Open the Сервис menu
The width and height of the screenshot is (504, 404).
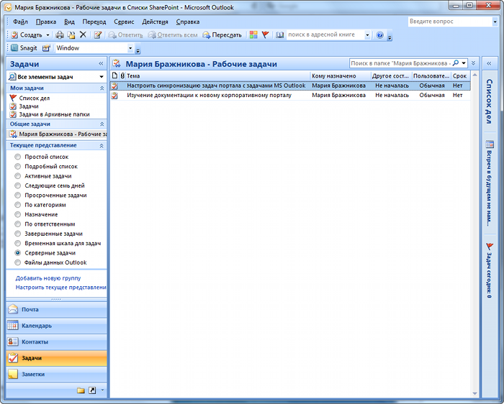pos(124,22)
